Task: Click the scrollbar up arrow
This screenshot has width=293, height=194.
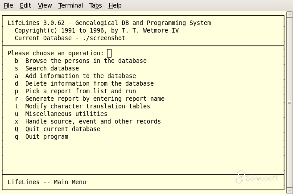Action: (x=289, y=14)
